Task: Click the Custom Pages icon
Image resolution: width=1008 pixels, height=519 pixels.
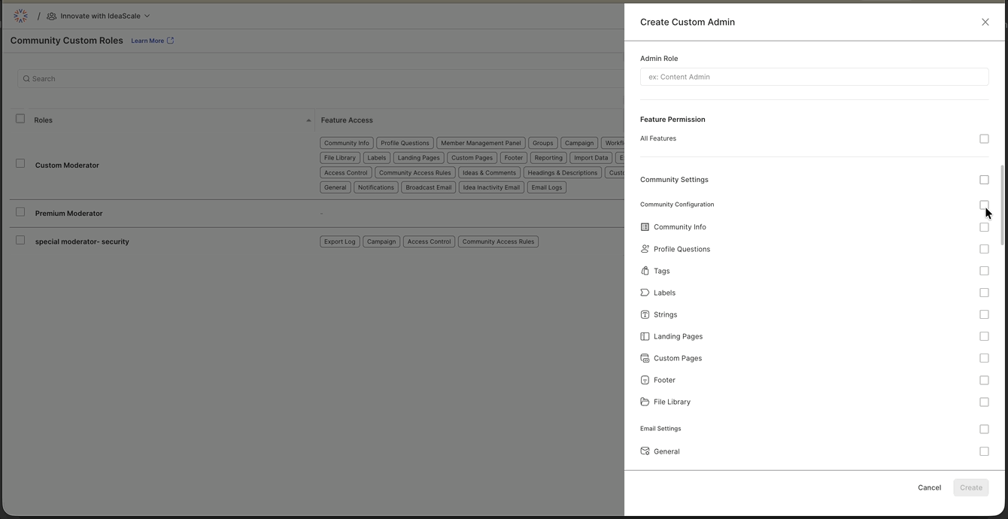Action: [x=645, y=358]
